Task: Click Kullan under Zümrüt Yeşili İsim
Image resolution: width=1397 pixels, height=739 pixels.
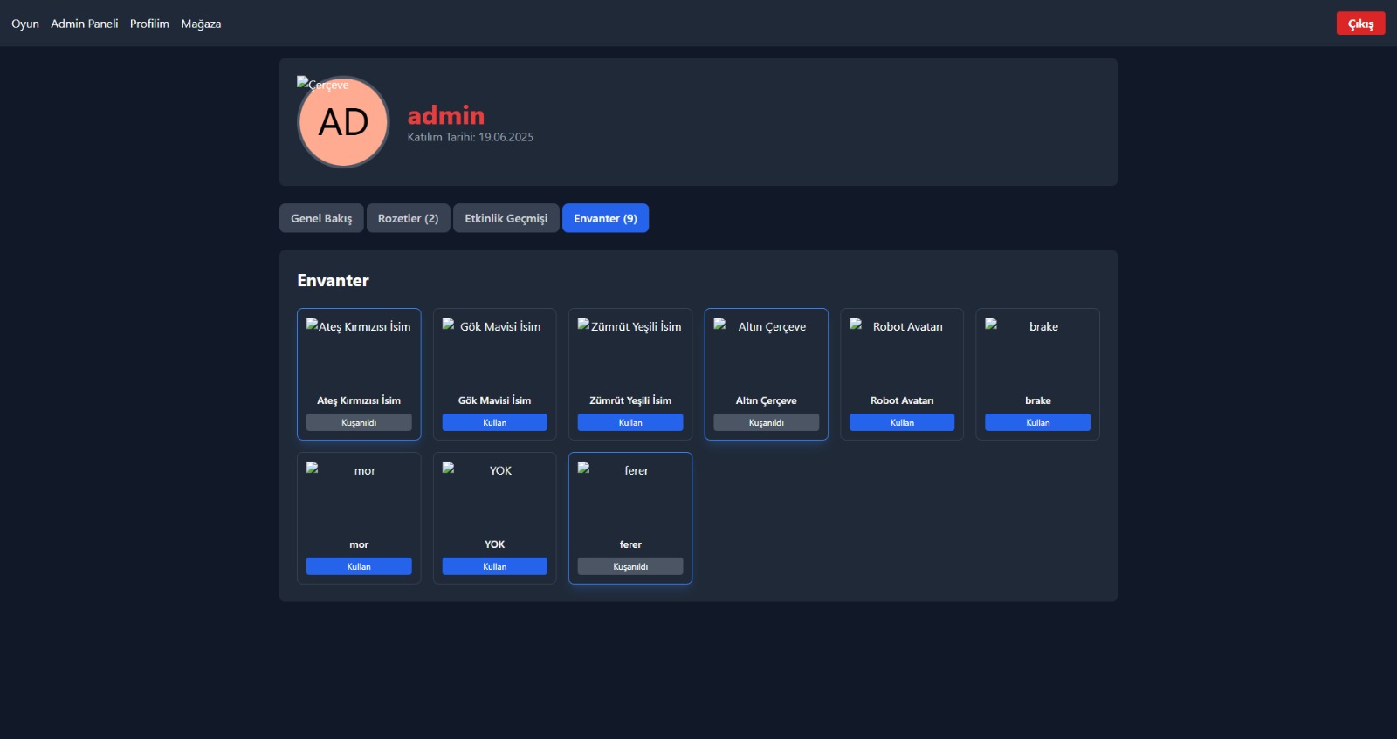Action: click(x=630, y=422)
